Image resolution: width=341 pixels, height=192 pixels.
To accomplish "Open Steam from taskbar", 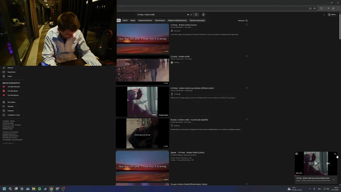I will pos(45,189).
